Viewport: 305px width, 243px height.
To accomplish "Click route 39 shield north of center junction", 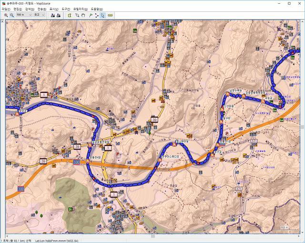I will pos(154,120).
